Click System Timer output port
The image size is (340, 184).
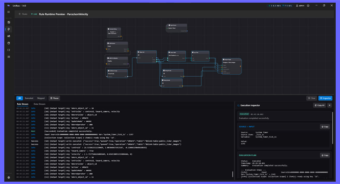[187, 31]
